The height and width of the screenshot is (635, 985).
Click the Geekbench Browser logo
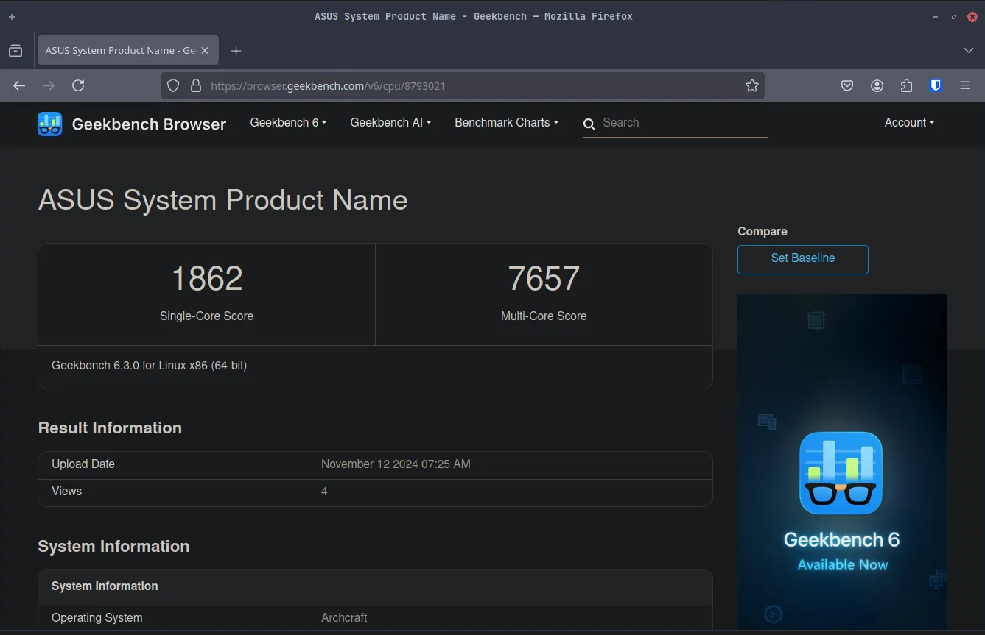click(49, 124)
